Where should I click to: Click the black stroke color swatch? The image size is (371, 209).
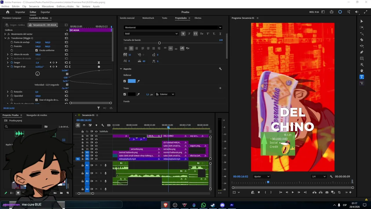[132, 94]
